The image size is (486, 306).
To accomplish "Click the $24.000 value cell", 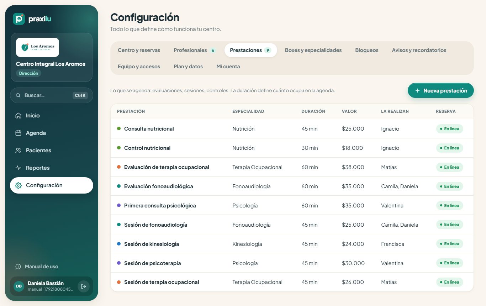I will (353, 244).
